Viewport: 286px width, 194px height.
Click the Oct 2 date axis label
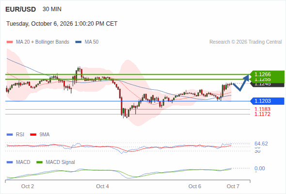pyautogui.click(x=28, y=186)
